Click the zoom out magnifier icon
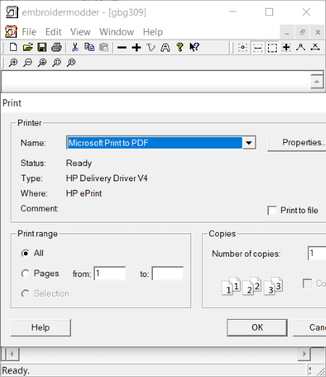This screenshot has height=377, width=326. pos(28,62)
